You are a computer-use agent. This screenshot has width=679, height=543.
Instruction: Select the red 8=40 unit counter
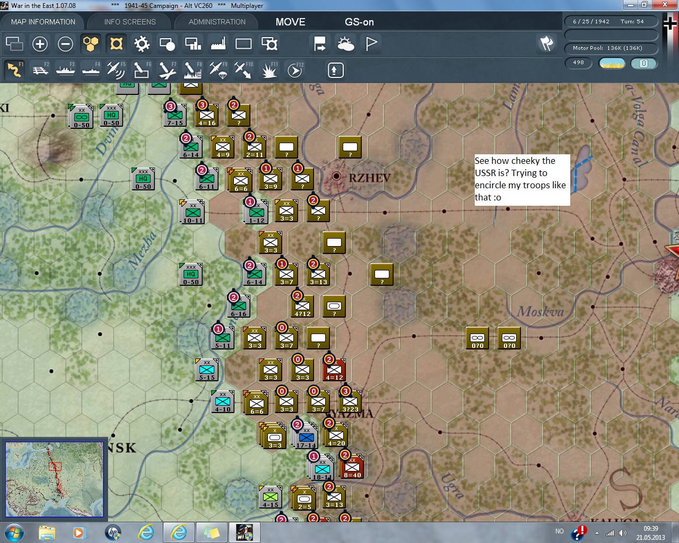coord(352,467)
